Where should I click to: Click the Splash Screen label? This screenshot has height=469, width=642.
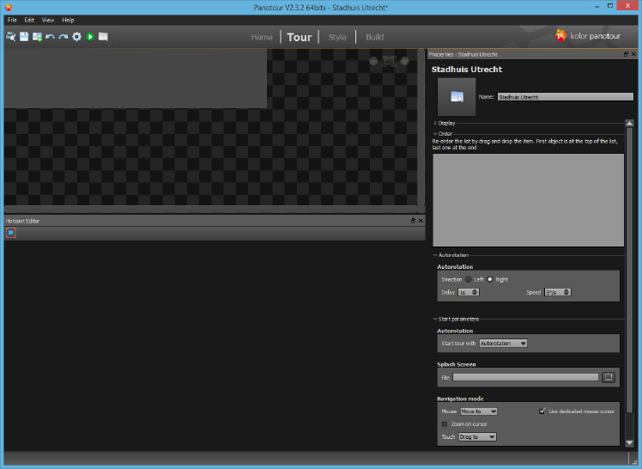pyautogui.click(x=456, y=364)
